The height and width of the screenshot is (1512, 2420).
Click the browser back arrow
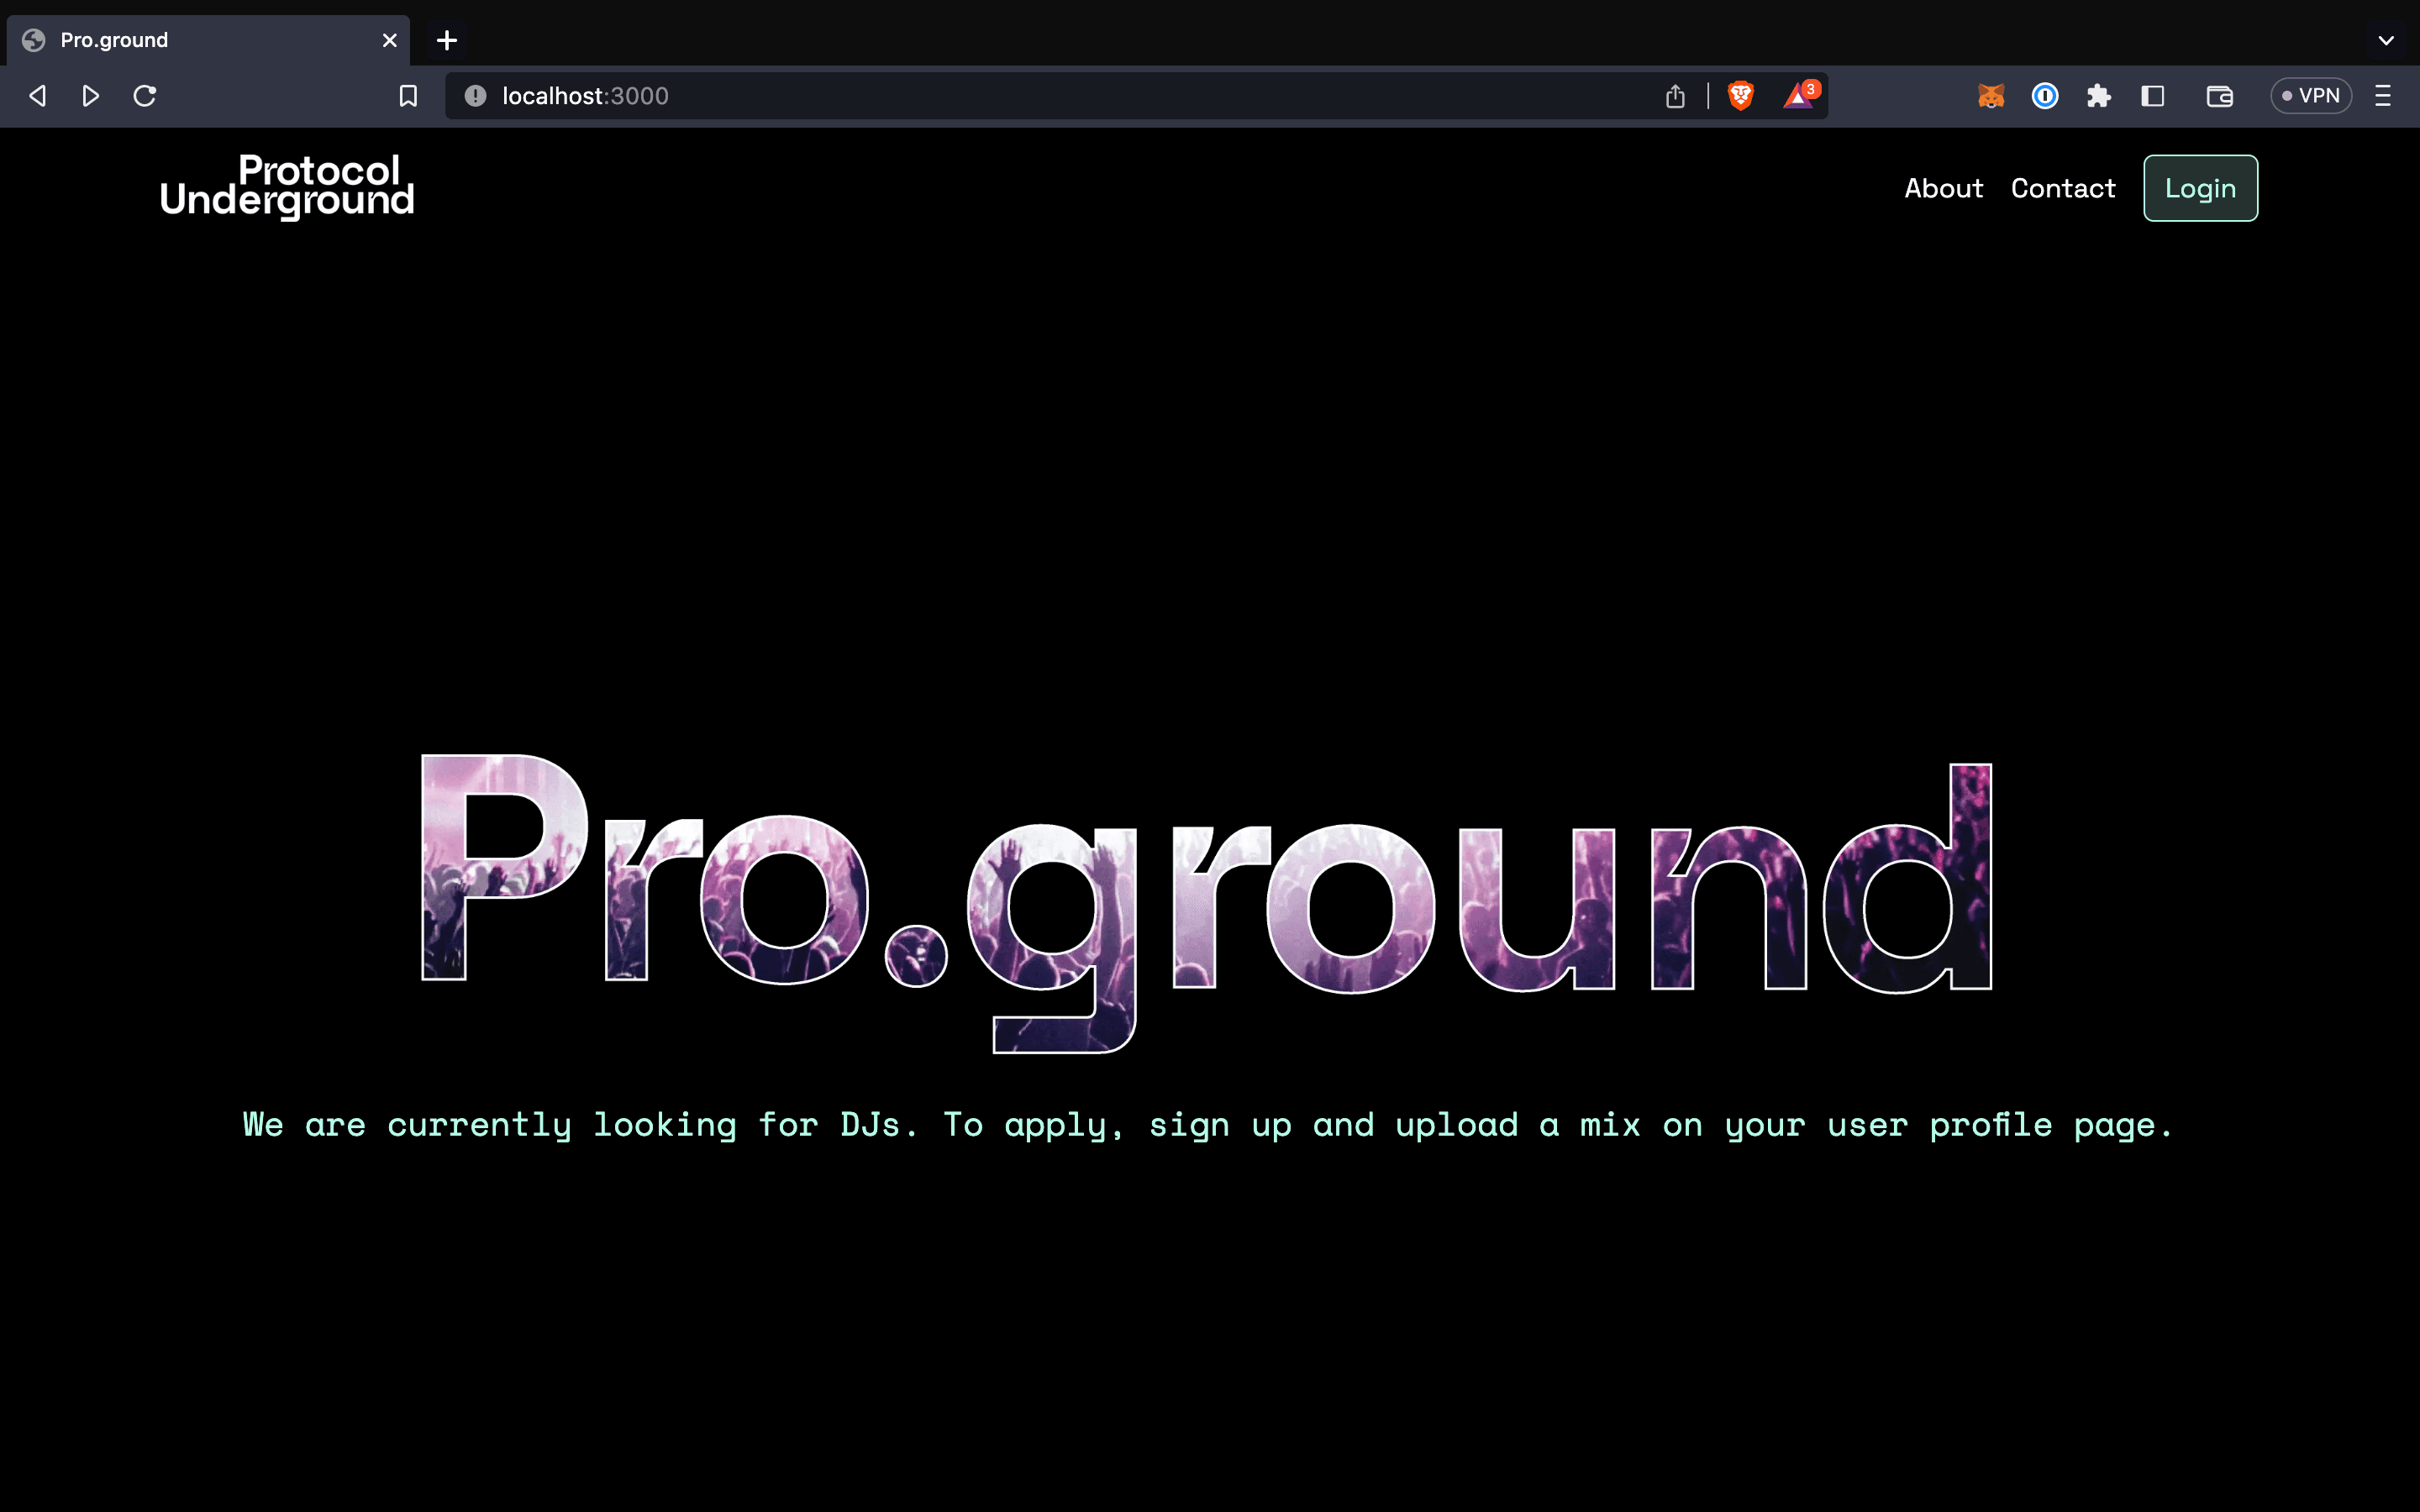(38, 96)
